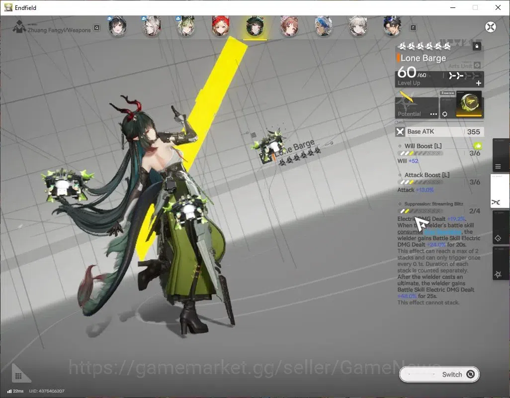
Task: Click the six-star rarity row
Action: point(424,47)
